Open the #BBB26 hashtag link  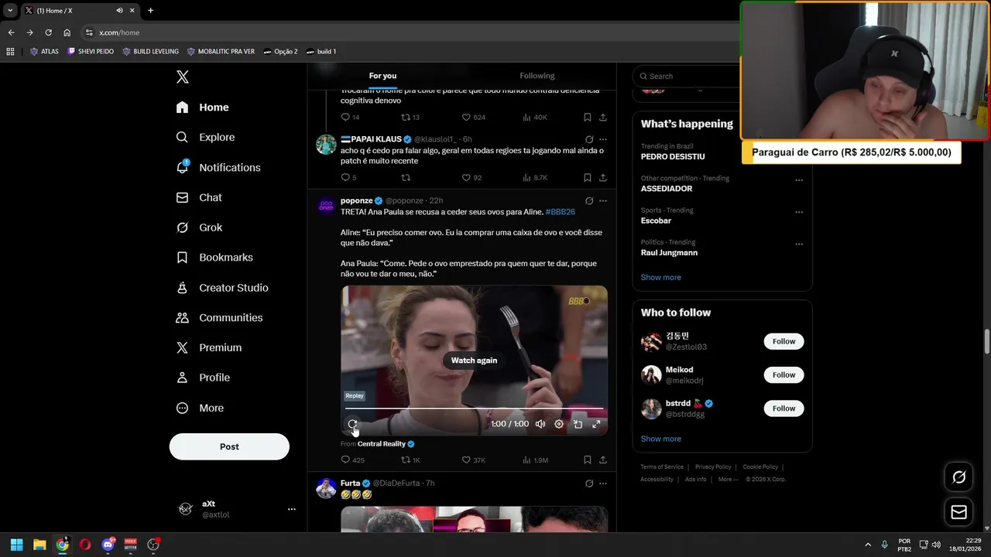(x=560, y=212)
